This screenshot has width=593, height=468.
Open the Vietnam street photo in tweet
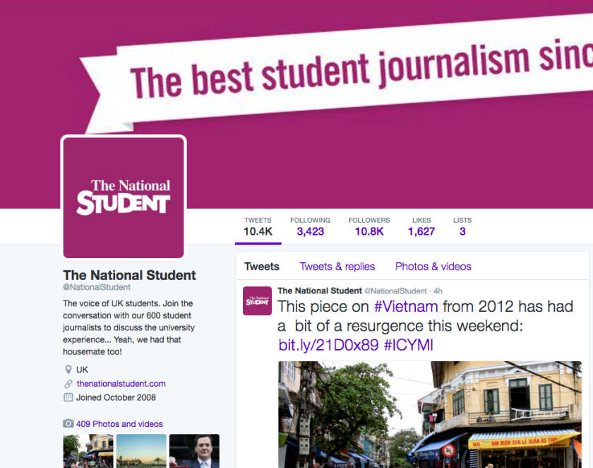(430, 414)
